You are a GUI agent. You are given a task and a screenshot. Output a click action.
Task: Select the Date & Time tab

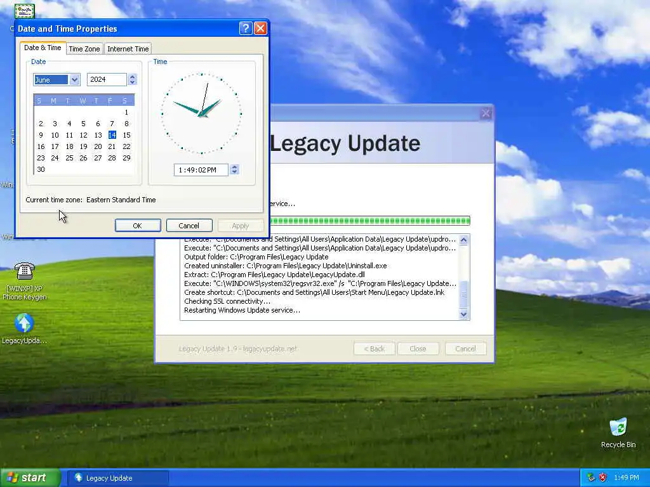pos(43,48)
